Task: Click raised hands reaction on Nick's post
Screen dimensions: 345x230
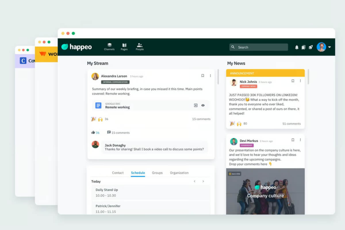Action: click(239, 124)
